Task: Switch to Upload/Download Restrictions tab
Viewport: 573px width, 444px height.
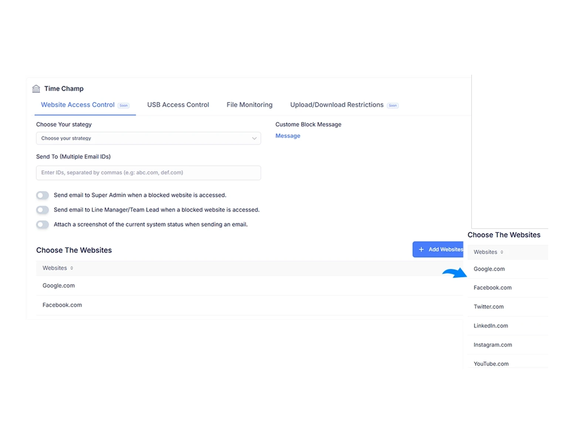Action: pyautogui.click(x=336, y=105)
